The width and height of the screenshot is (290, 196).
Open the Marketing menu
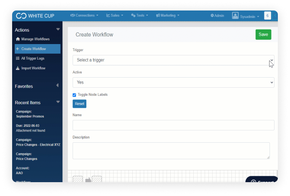click(167, 16)
